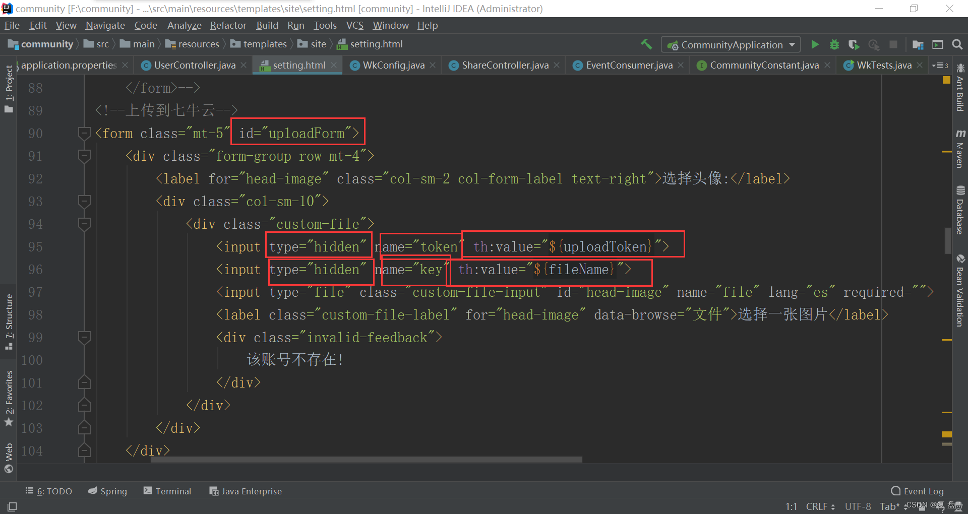Switch to WkConfig.java tab

[393, 66]
